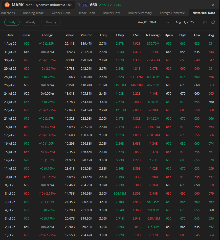Click the -10 (-1.53%) change cell

pyautogui.click(x=47, y=60)
